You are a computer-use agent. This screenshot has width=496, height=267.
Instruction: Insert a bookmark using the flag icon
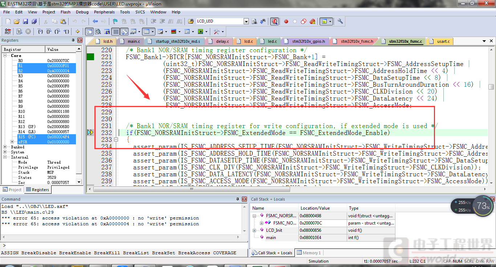[x=115, y=21]
